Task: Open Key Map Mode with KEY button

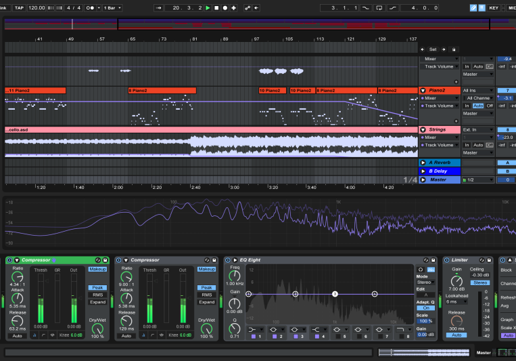Action: coord(494,8)
